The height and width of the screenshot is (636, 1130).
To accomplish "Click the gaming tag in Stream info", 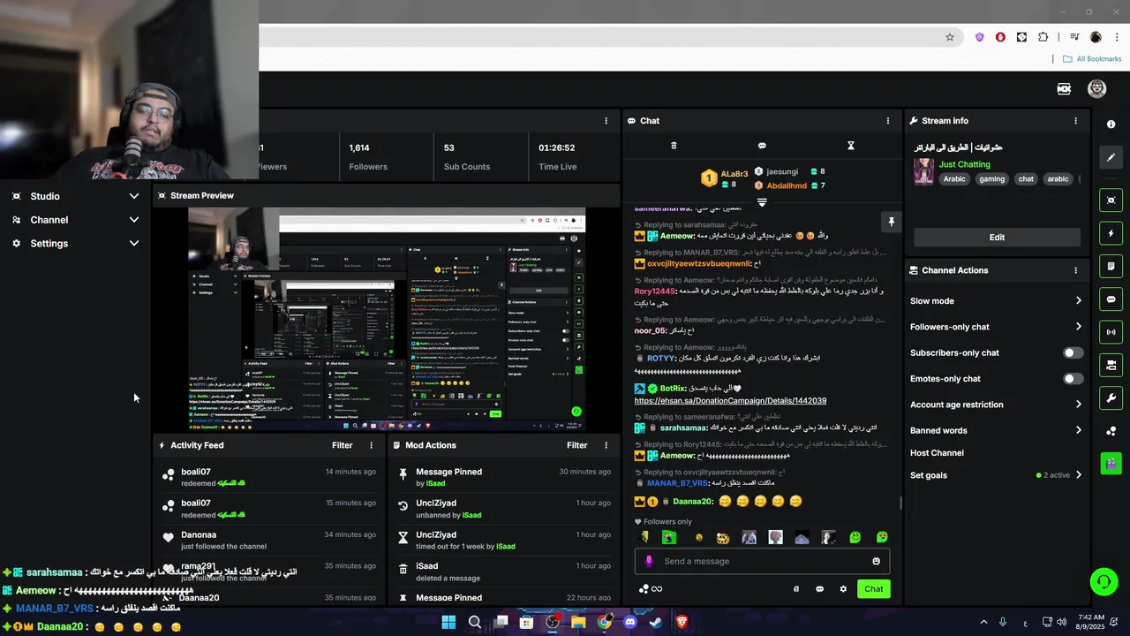I will (991, 179).
